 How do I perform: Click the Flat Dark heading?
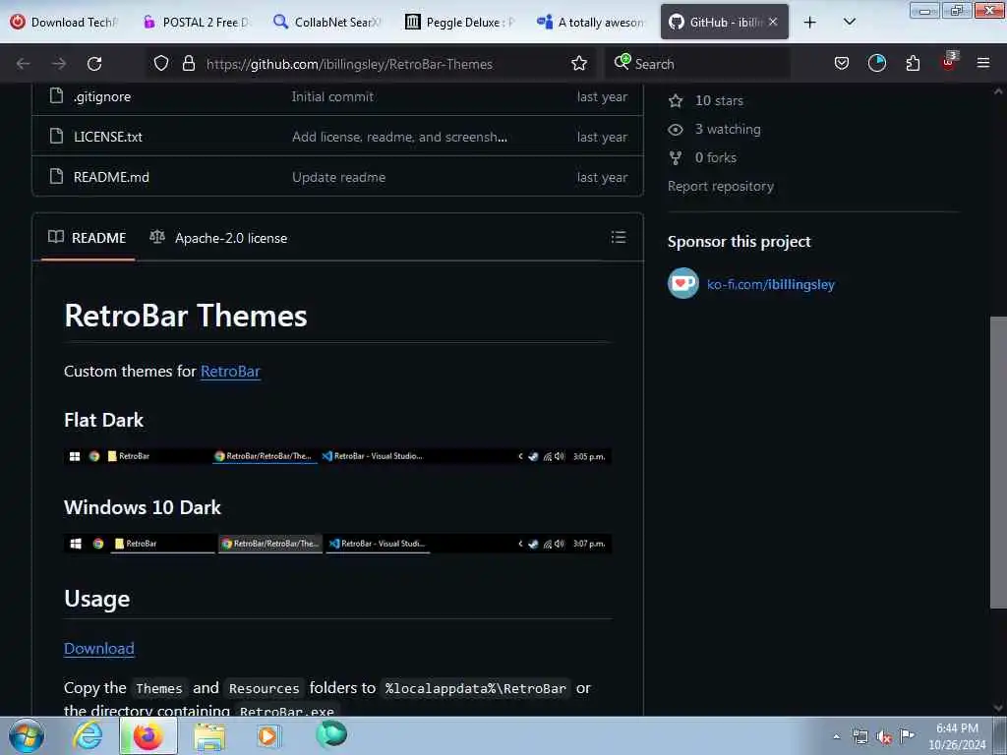103,420
